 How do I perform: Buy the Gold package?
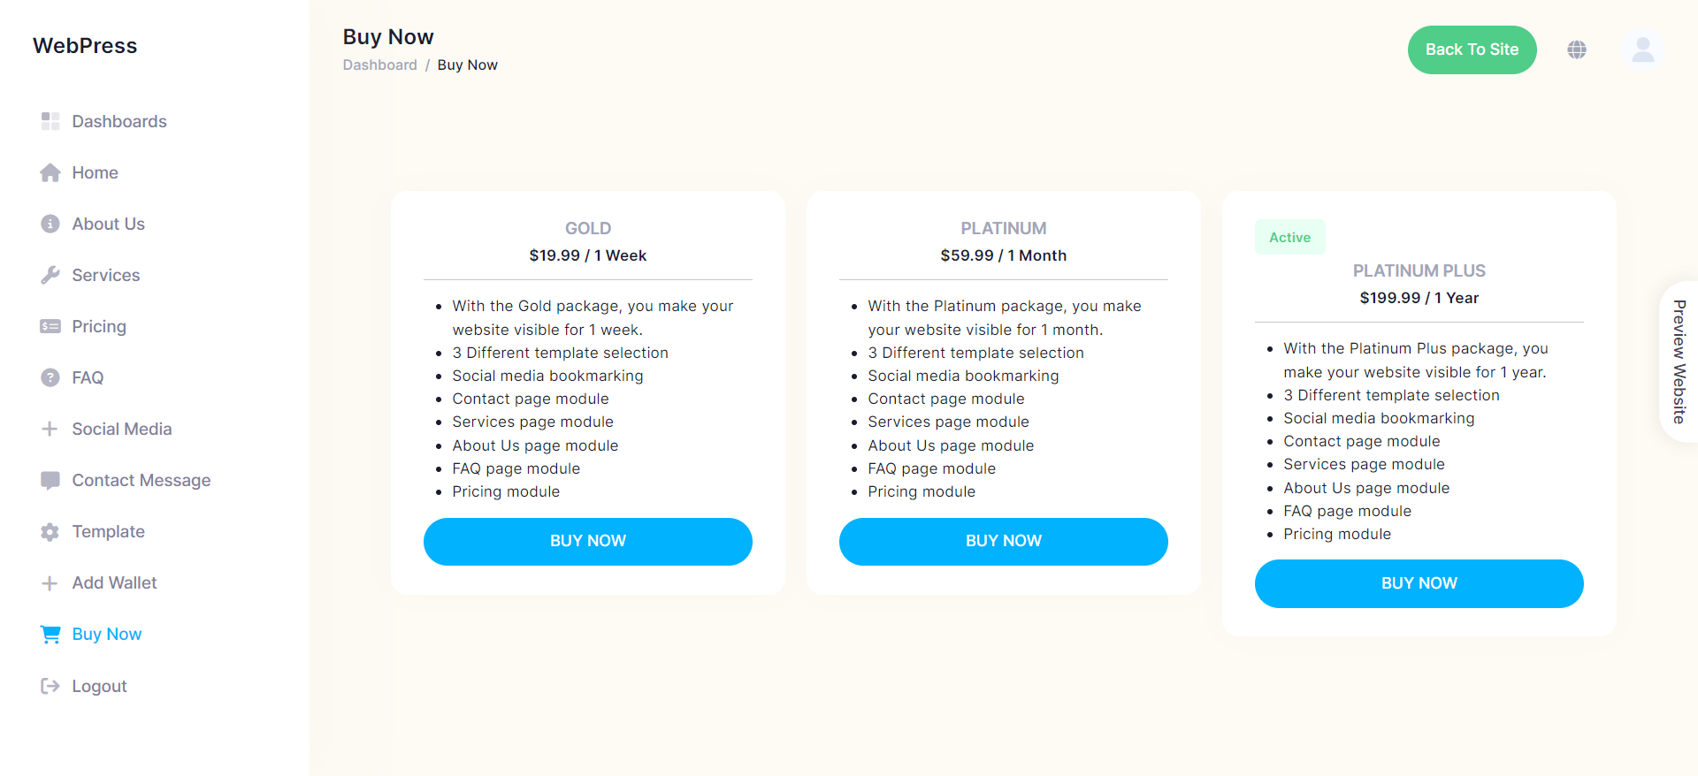[x=587, y=541]
